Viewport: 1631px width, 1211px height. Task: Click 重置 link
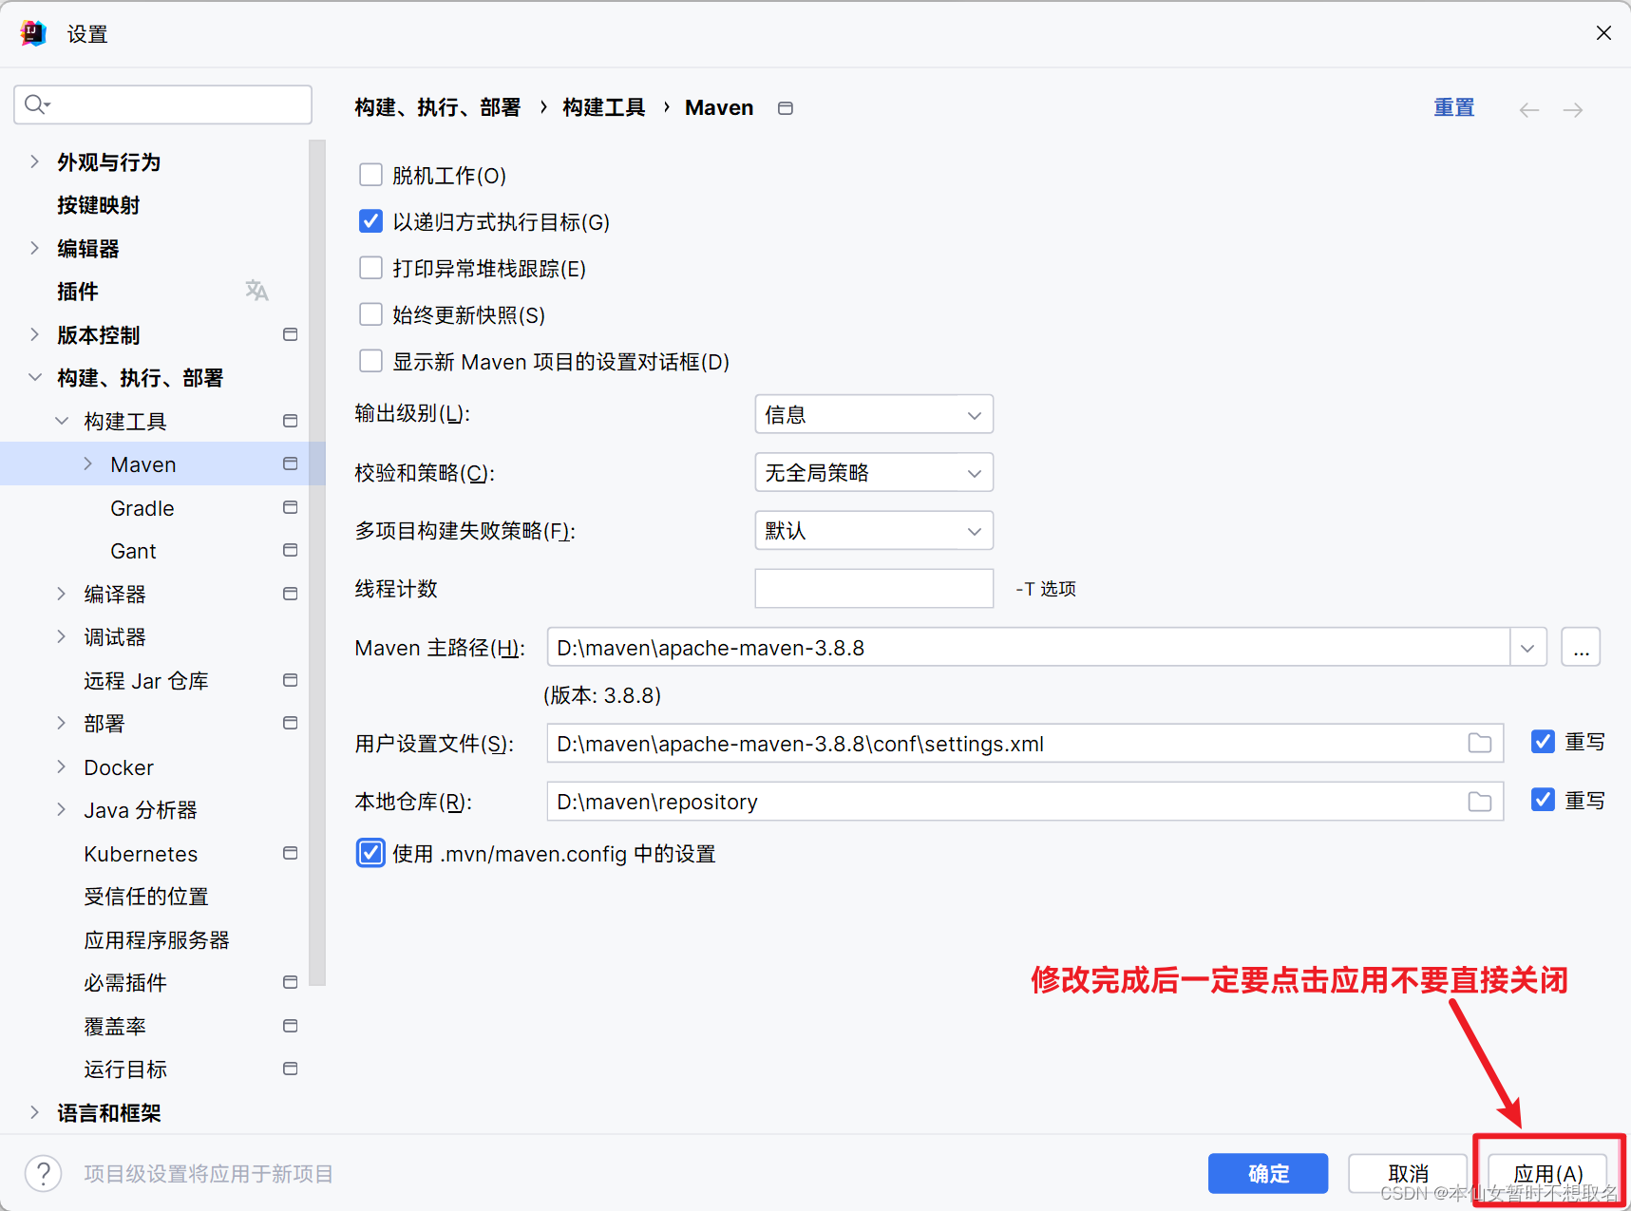[x=1453, y=107]
